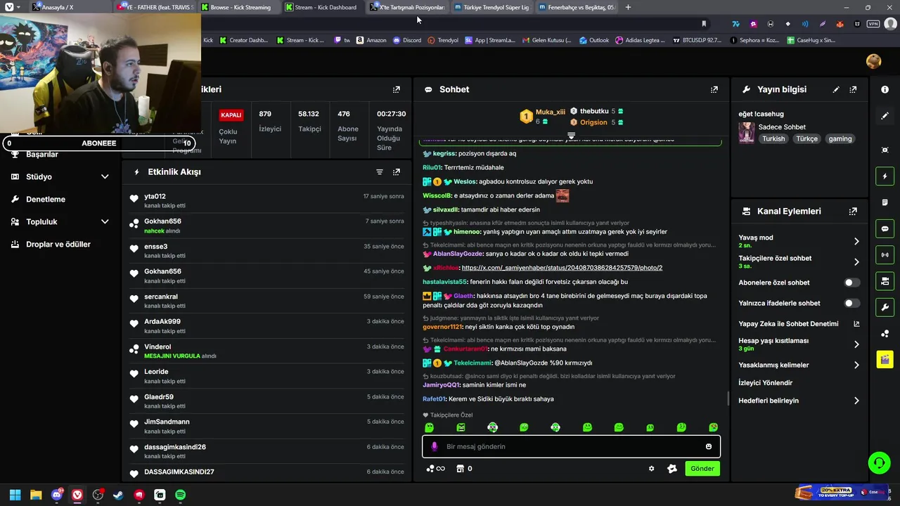Click the chat bubble icon in right sidebar
The height and width of the screenshot is (506, 900).
pyautogui.click(x=885, y=228)
